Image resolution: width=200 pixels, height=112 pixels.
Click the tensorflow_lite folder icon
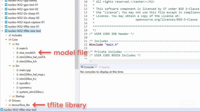click(10, 105)
